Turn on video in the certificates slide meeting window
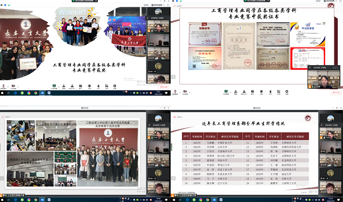The image size is (343, 202). click(x=185, y=92)
